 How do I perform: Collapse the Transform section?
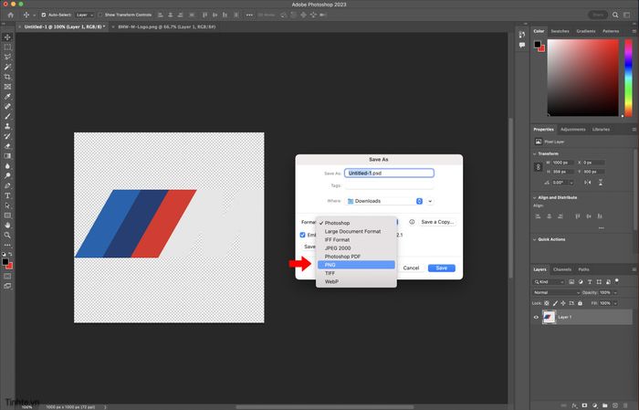coord(535,153)
